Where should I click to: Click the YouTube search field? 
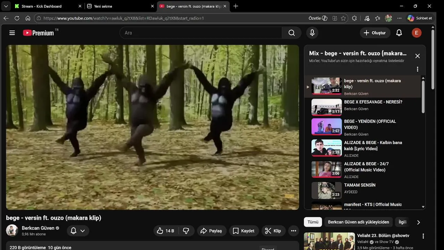(201, 33)
